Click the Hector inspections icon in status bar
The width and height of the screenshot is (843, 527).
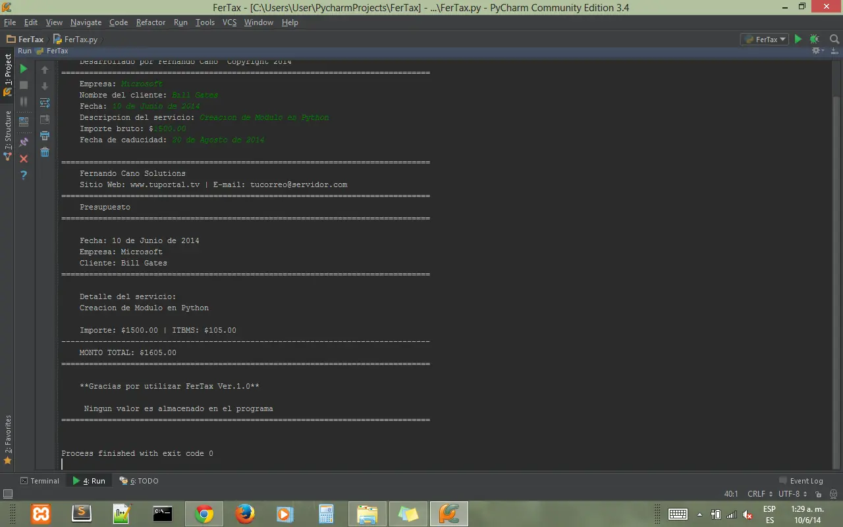pos(833,494)
